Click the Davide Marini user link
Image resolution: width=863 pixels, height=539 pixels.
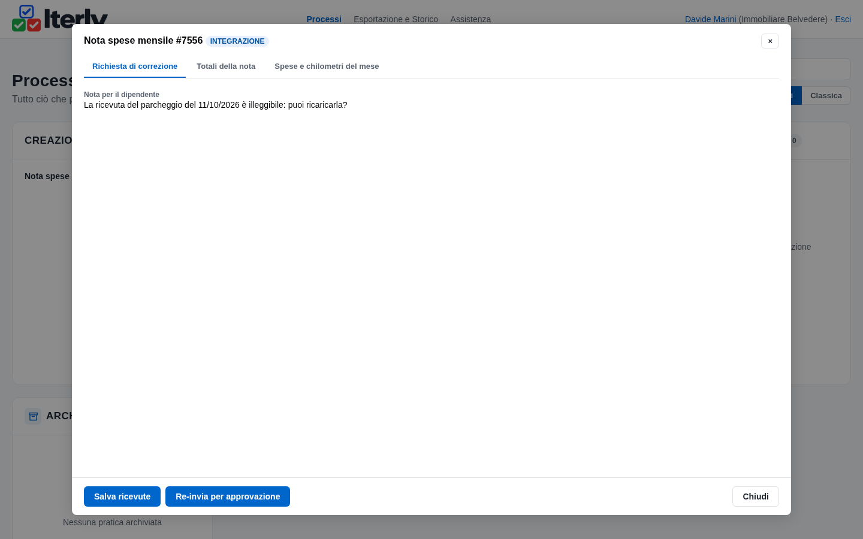[710, 19]
